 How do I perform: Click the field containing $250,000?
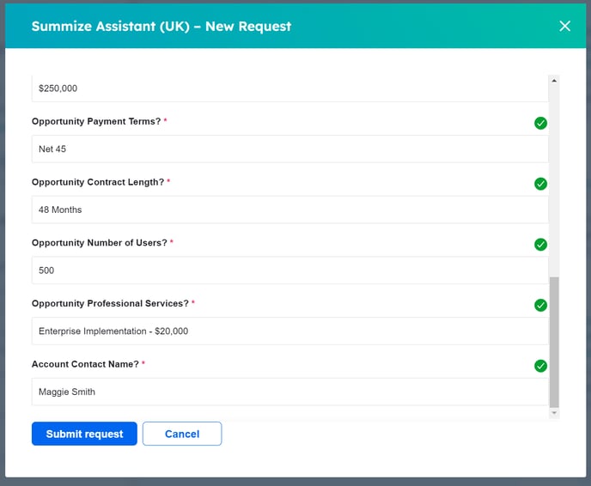click(289, 88)
